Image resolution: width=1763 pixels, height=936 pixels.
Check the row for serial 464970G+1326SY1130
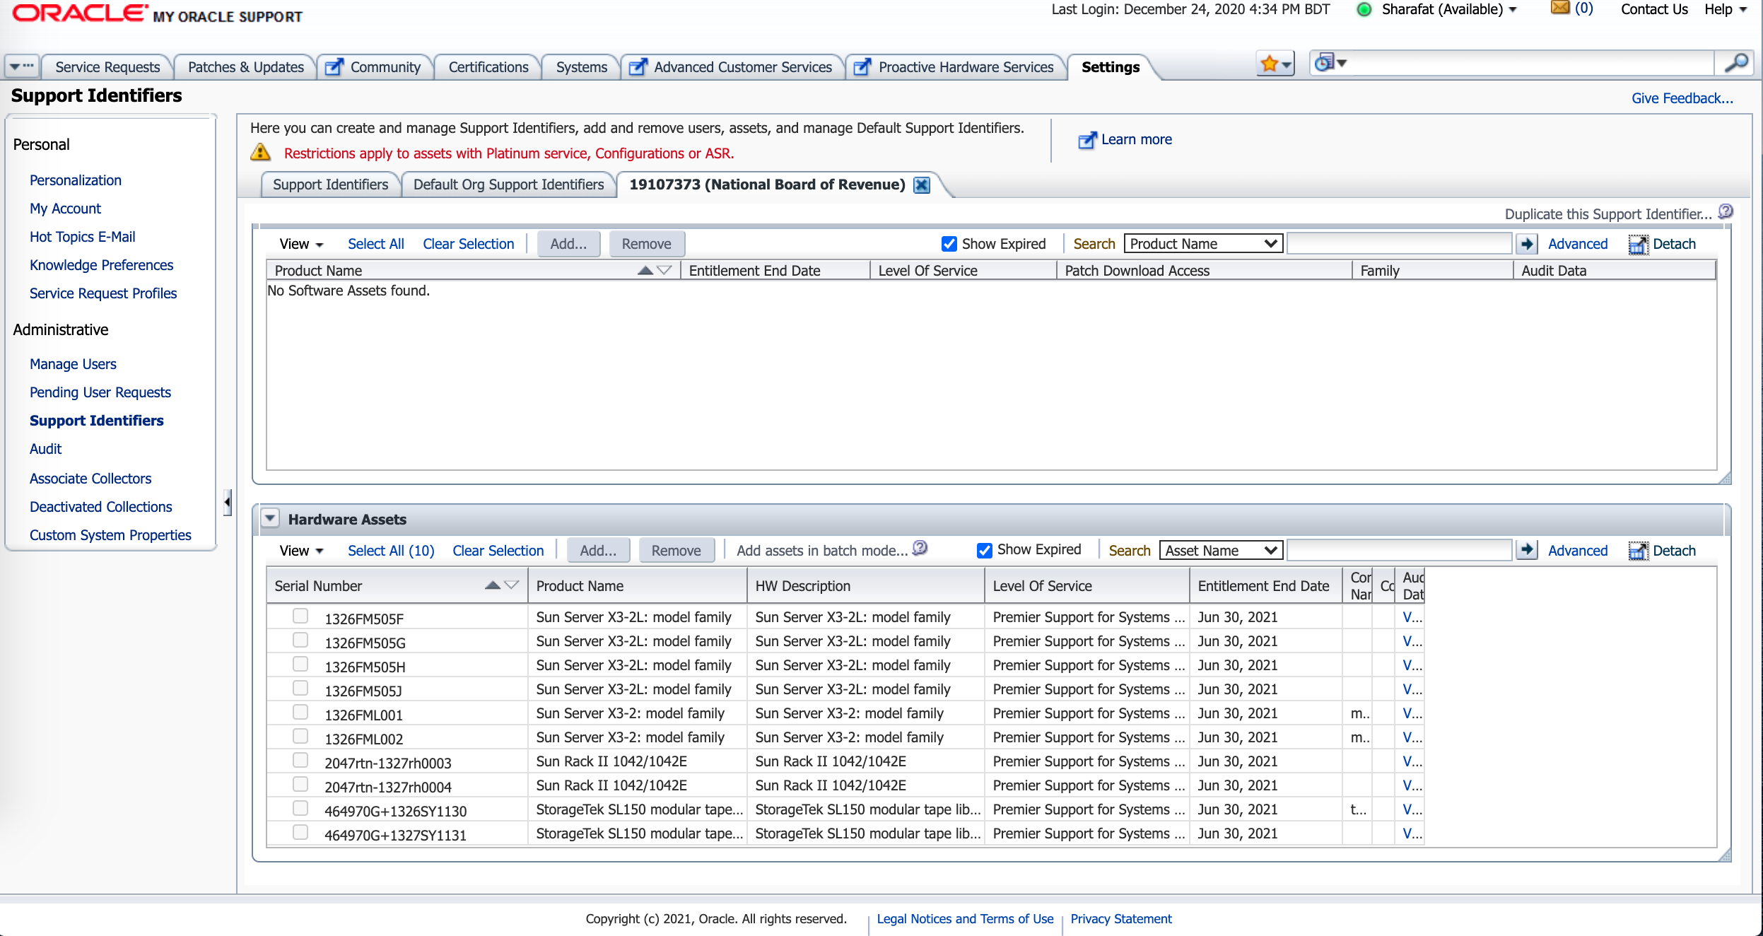300,808
